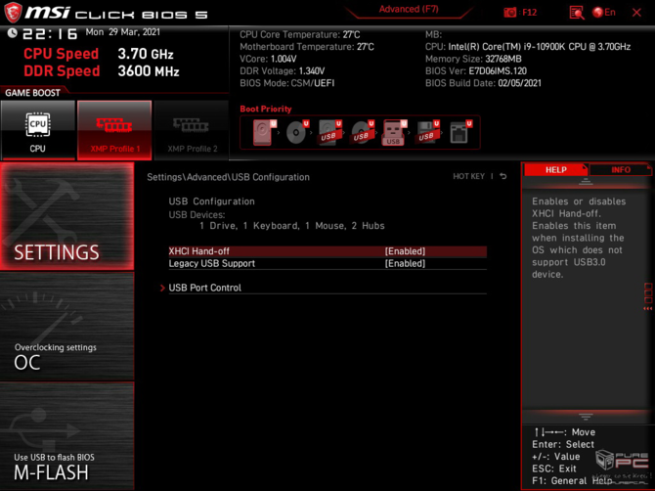The image size is (655, 491).
Task: Click the USB Devices list line
Action: (292, 226)
